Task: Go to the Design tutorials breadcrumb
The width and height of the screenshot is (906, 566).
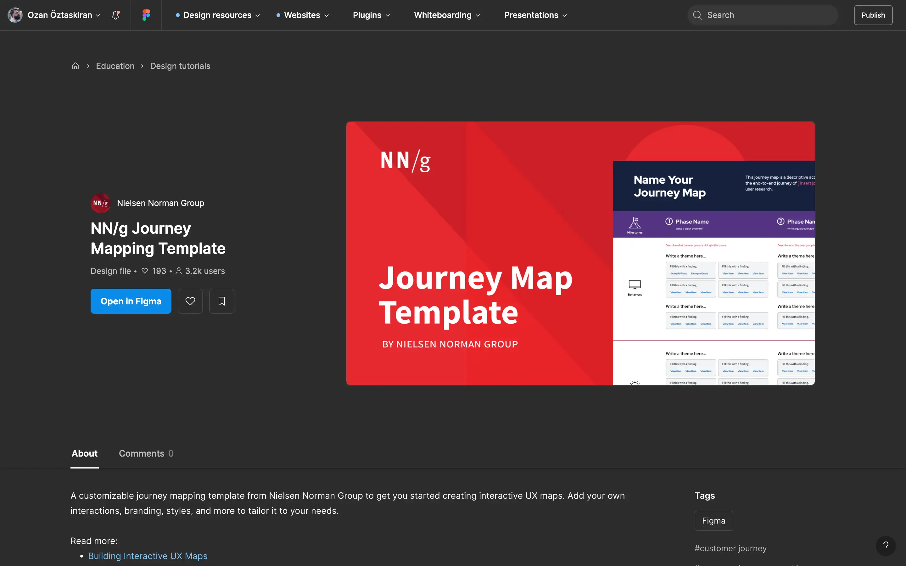Action: click(180, 66)
